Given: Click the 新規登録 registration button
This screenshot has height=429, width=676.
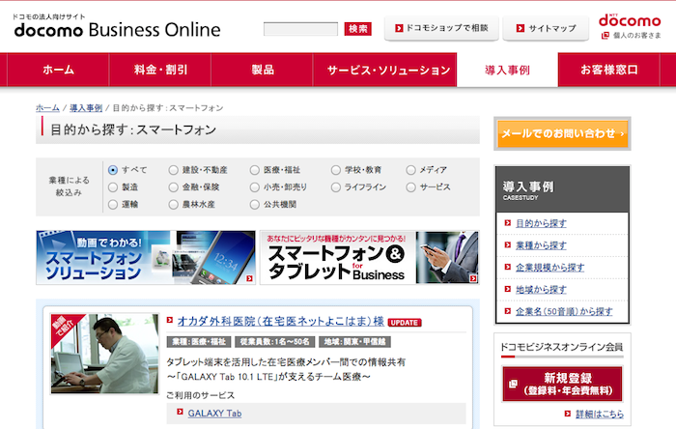Looking at the screenshot, I should click(x=562, y=384).
